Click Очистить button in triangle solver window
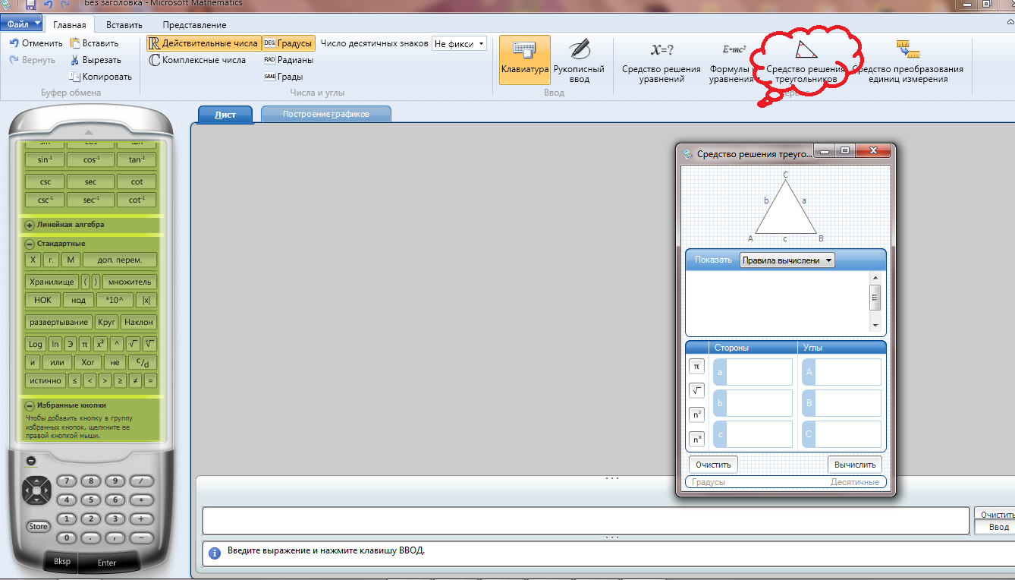The image size is (1015, 580). 713,465
